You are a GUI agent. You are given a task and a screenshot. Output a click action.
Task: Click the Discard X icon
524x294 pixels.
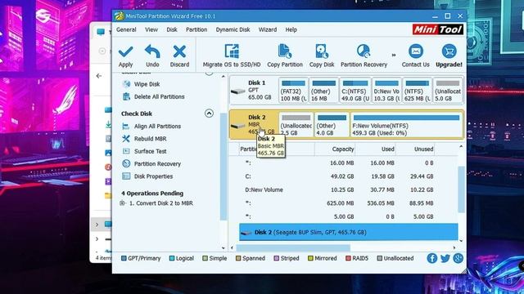click(x=179, y=51)
